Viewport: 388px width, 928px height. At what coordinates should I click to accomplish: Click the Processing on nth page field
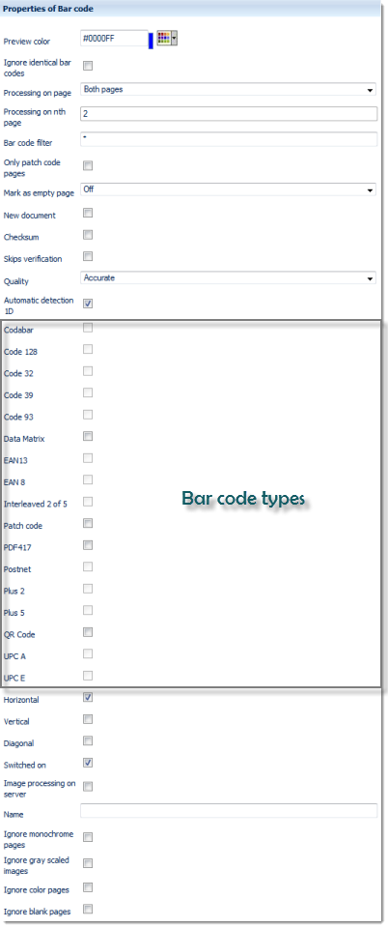[x=228, y=114]
